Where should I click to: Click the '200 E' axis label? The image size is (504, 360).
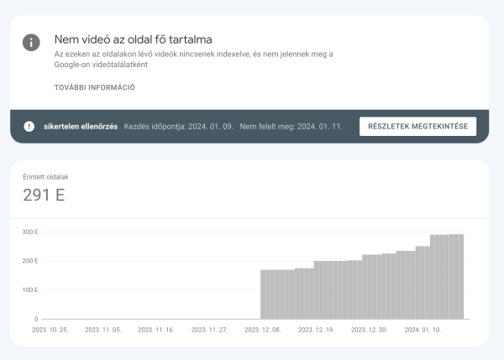[x=30, y=261]
